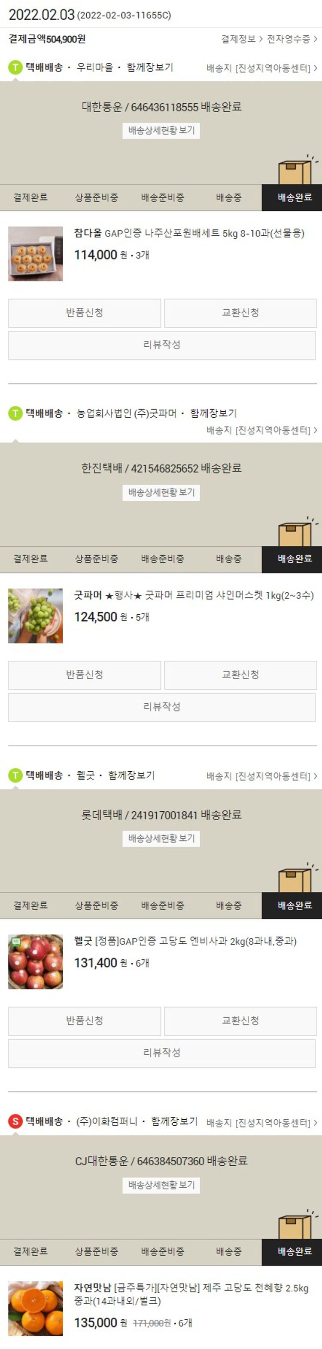Click delivery box icon in CJ대한통운 panel

297,1224
